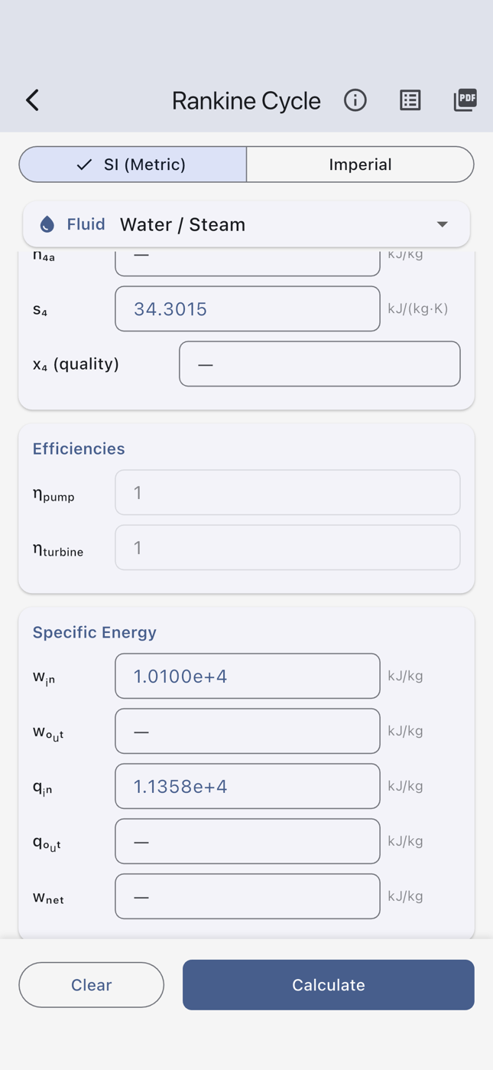Click the x₄ quality input field
This screenshot has width=493, height=1070.
click(319, 364)
